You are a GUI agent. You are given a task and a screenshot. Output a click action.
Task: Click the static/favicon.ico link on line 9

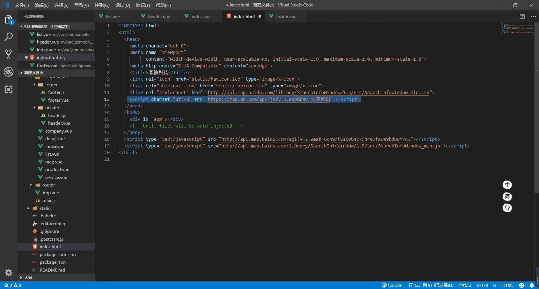click(216, 79)
